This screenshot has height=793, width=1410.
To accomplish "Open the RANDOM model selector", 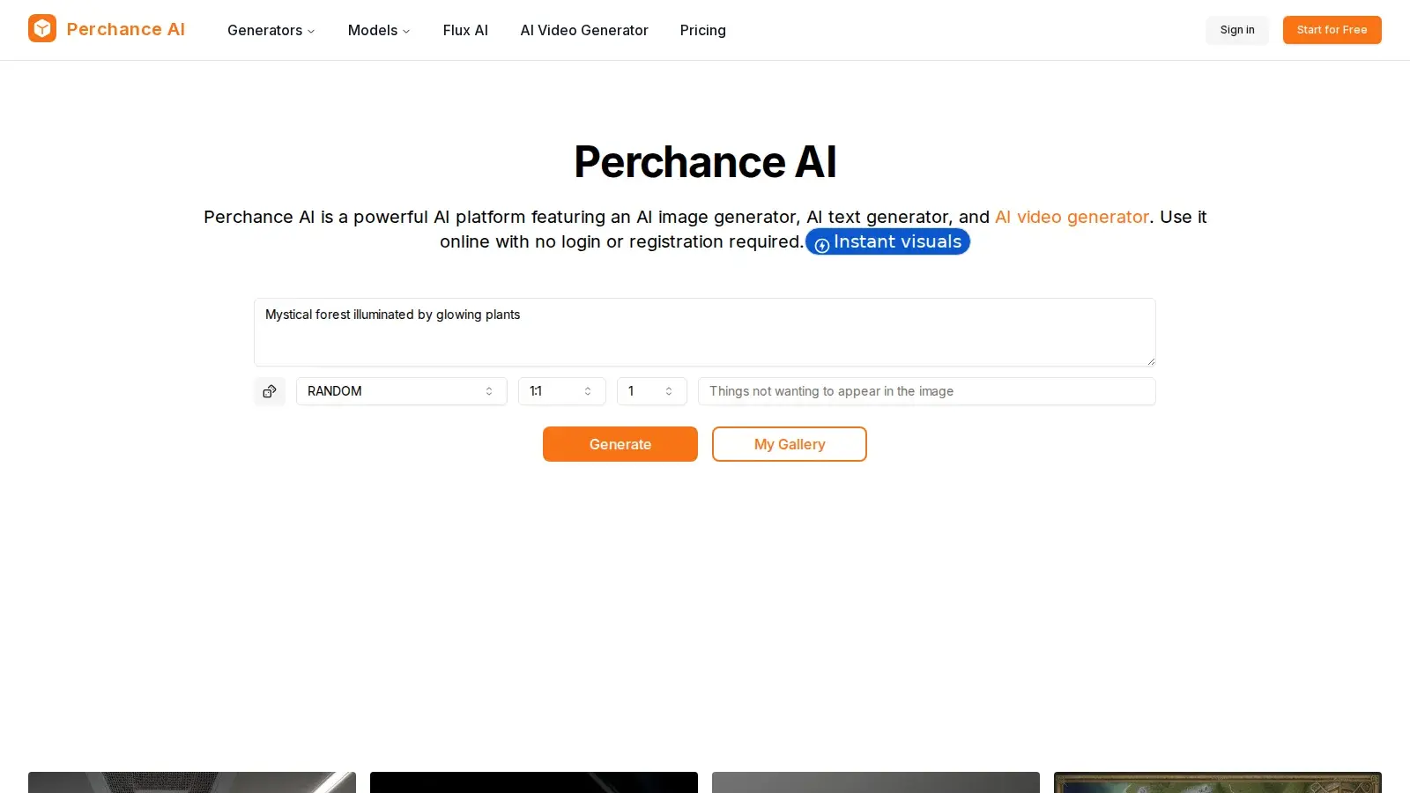I will coord(401,391).
